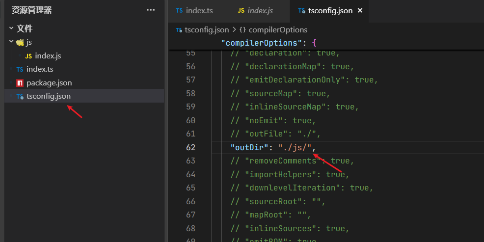
Task: Collapse the js folder chevron
Action: (11, 42)
